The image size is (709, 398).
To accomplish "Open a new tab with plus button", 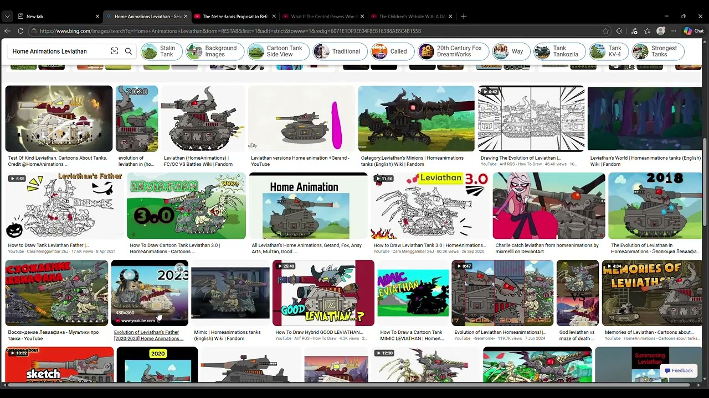I will click(x=464, y=16).
